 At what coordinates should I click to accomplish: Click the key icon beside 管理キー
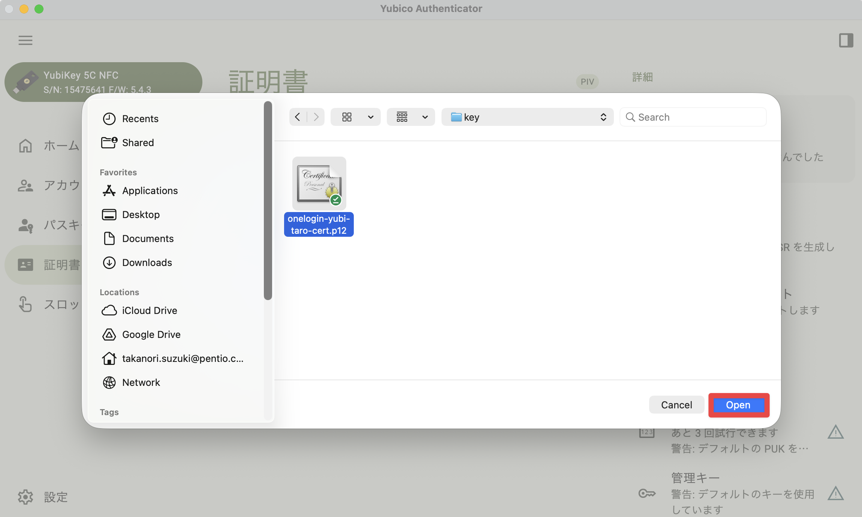[647, 493]
